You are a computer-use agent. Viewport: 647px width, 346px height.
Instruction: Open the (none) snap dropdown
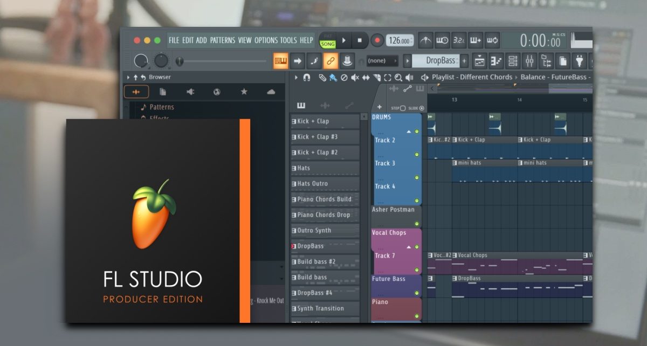(382, 61)
